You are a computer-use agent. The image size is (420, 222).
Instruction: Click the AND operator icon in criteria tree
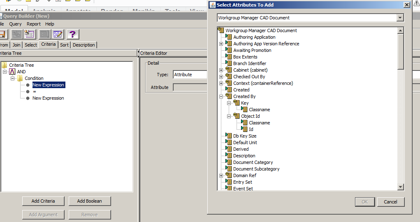click(12, 72)
